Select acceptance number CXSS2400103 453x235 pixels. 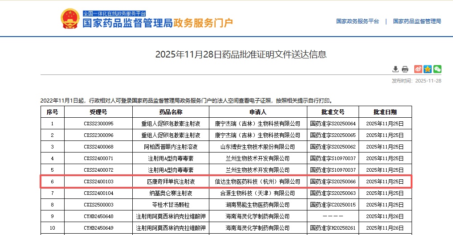[x=98, y=181]
